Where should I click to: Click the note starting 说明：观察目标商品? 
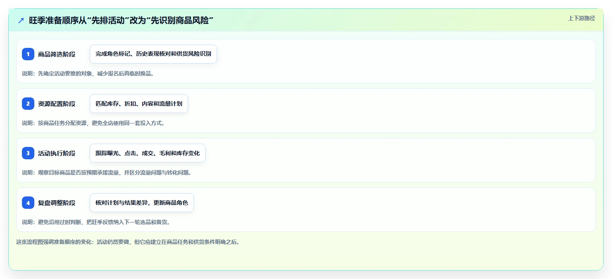tap(107, 173)
